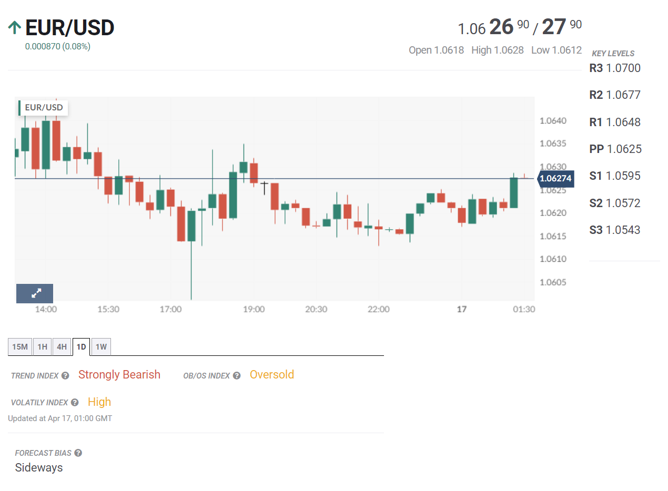This screenshot has width=668, height=491.
Task: Click the KEY LEVELS heading
Action: point(613,54)
